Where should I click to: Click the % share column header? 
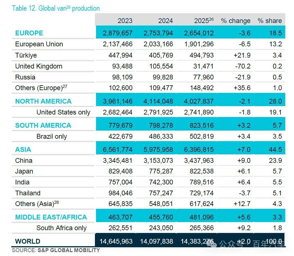pos(270,20)
